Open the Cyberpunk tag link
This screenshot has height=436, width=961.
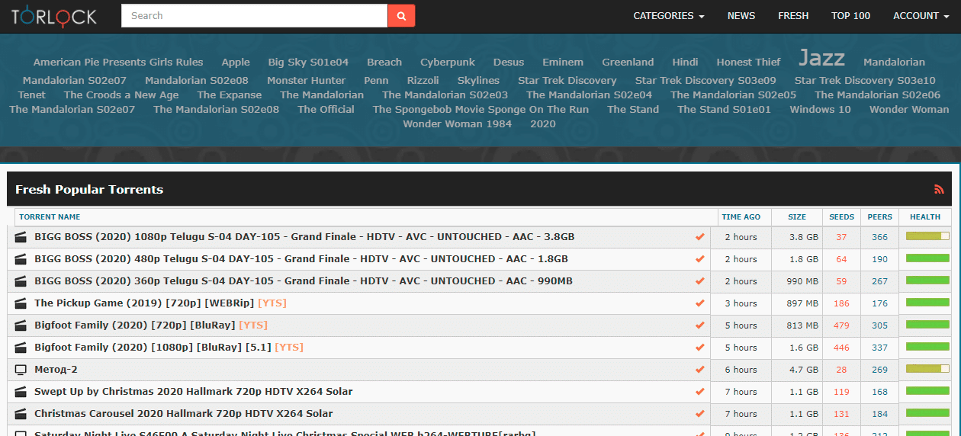(448, 63)
